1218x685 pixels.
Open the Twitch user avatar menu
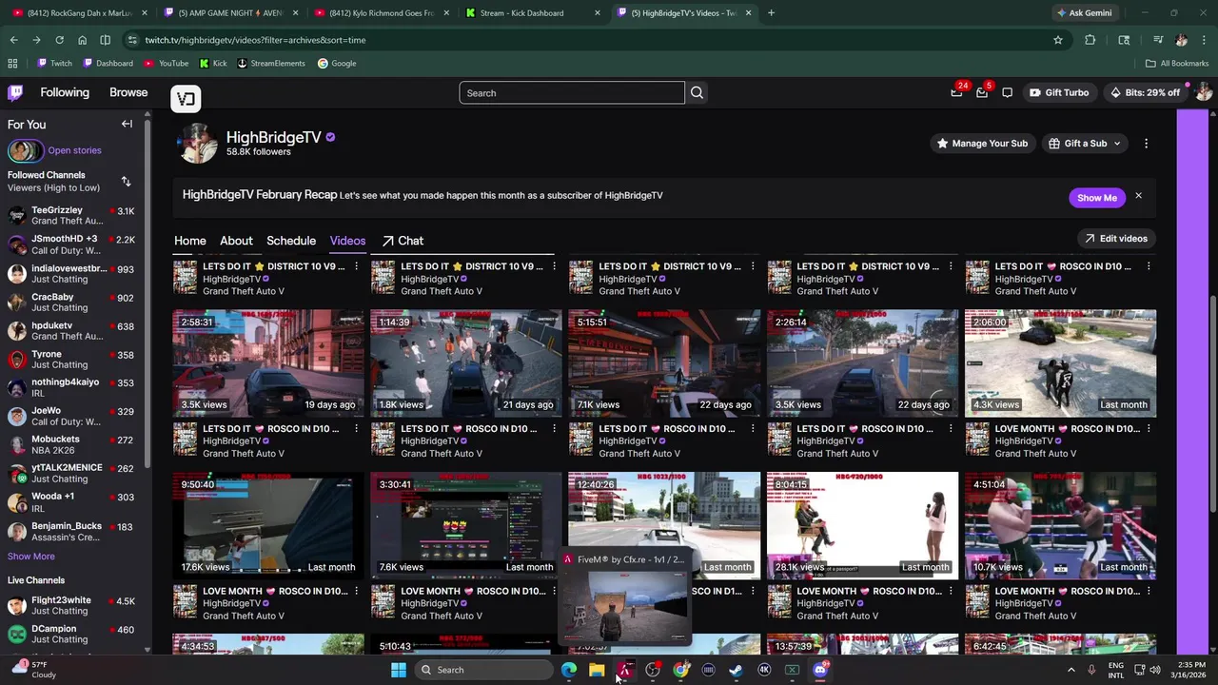pyautogui.click(x=1203, y=92)
